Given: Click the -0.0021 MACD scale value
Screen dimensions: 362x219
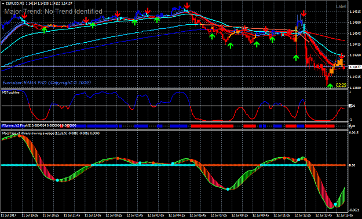Looking at the screenshot, I should 354,210.
